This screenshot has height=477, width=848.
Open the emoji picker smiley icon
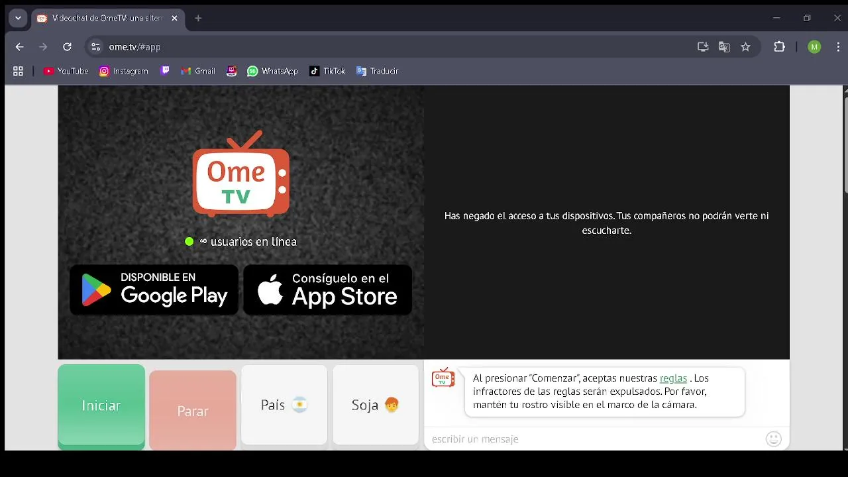point(774,439)
